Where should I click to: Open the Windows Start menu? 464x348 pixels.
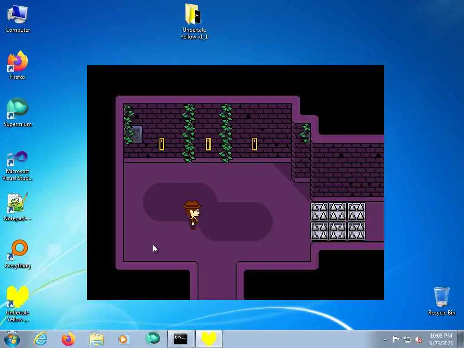pos(12,339)
